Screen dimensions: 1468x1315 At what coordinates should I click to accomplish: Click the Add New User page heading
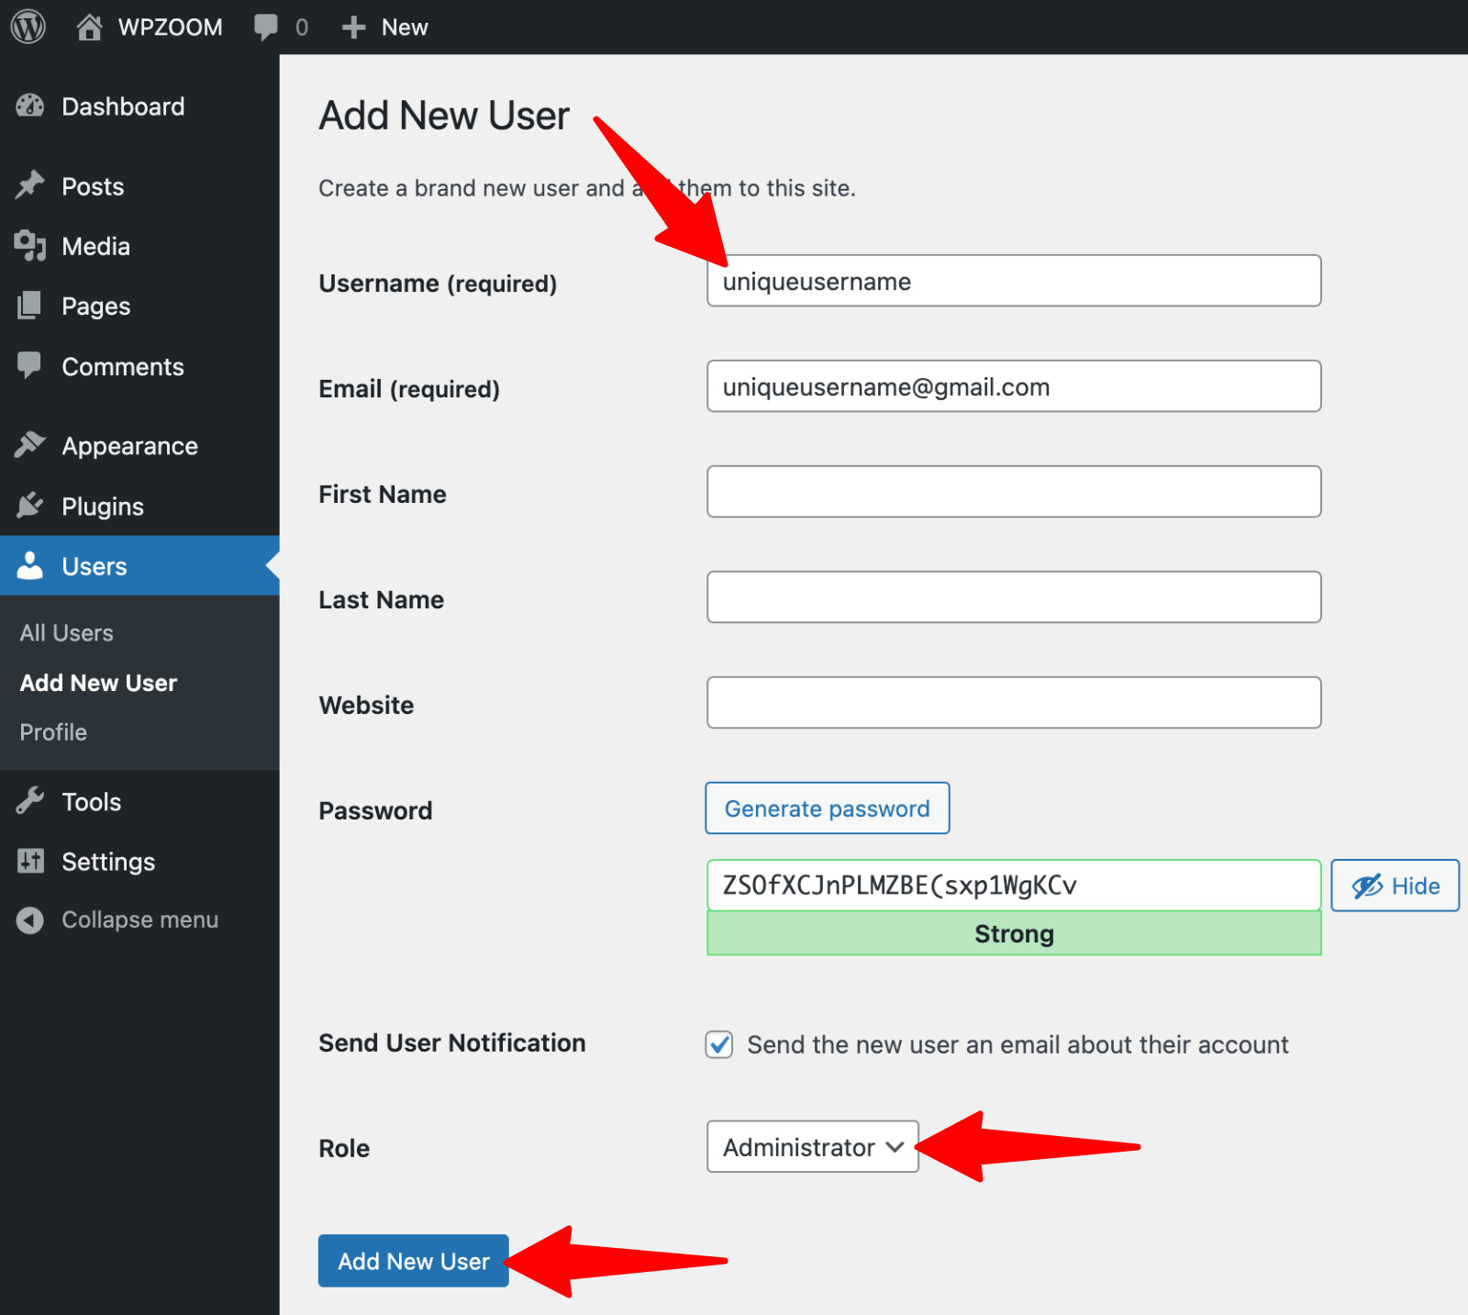pyautogui.click(x=444, y=116)
